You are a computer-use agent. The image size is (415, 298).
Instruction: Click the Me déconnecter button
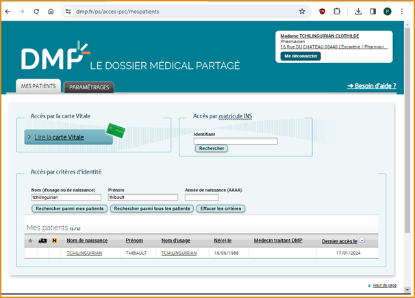[x=301, y=56]
